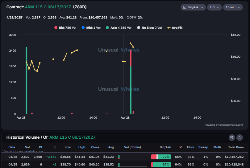Screen dimensions: 250x168
Task: Click the %OTM: 2% stat
Action: (135, 17)
